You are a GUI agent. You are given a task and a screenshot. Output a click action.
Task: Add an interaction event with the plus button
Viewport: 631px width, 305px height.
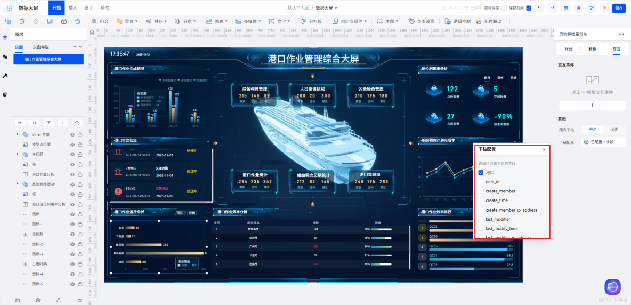[x=592, y=105]
